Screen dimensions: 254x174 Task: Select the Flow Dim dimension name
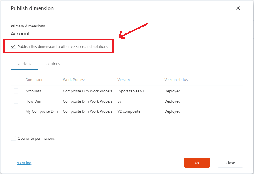point(33,101)
